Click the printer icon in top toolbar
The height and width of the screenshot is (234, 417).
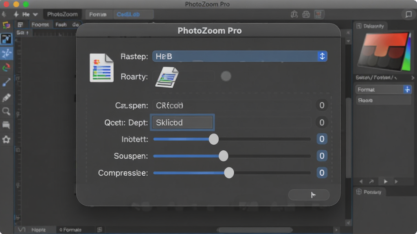(306, 14)
